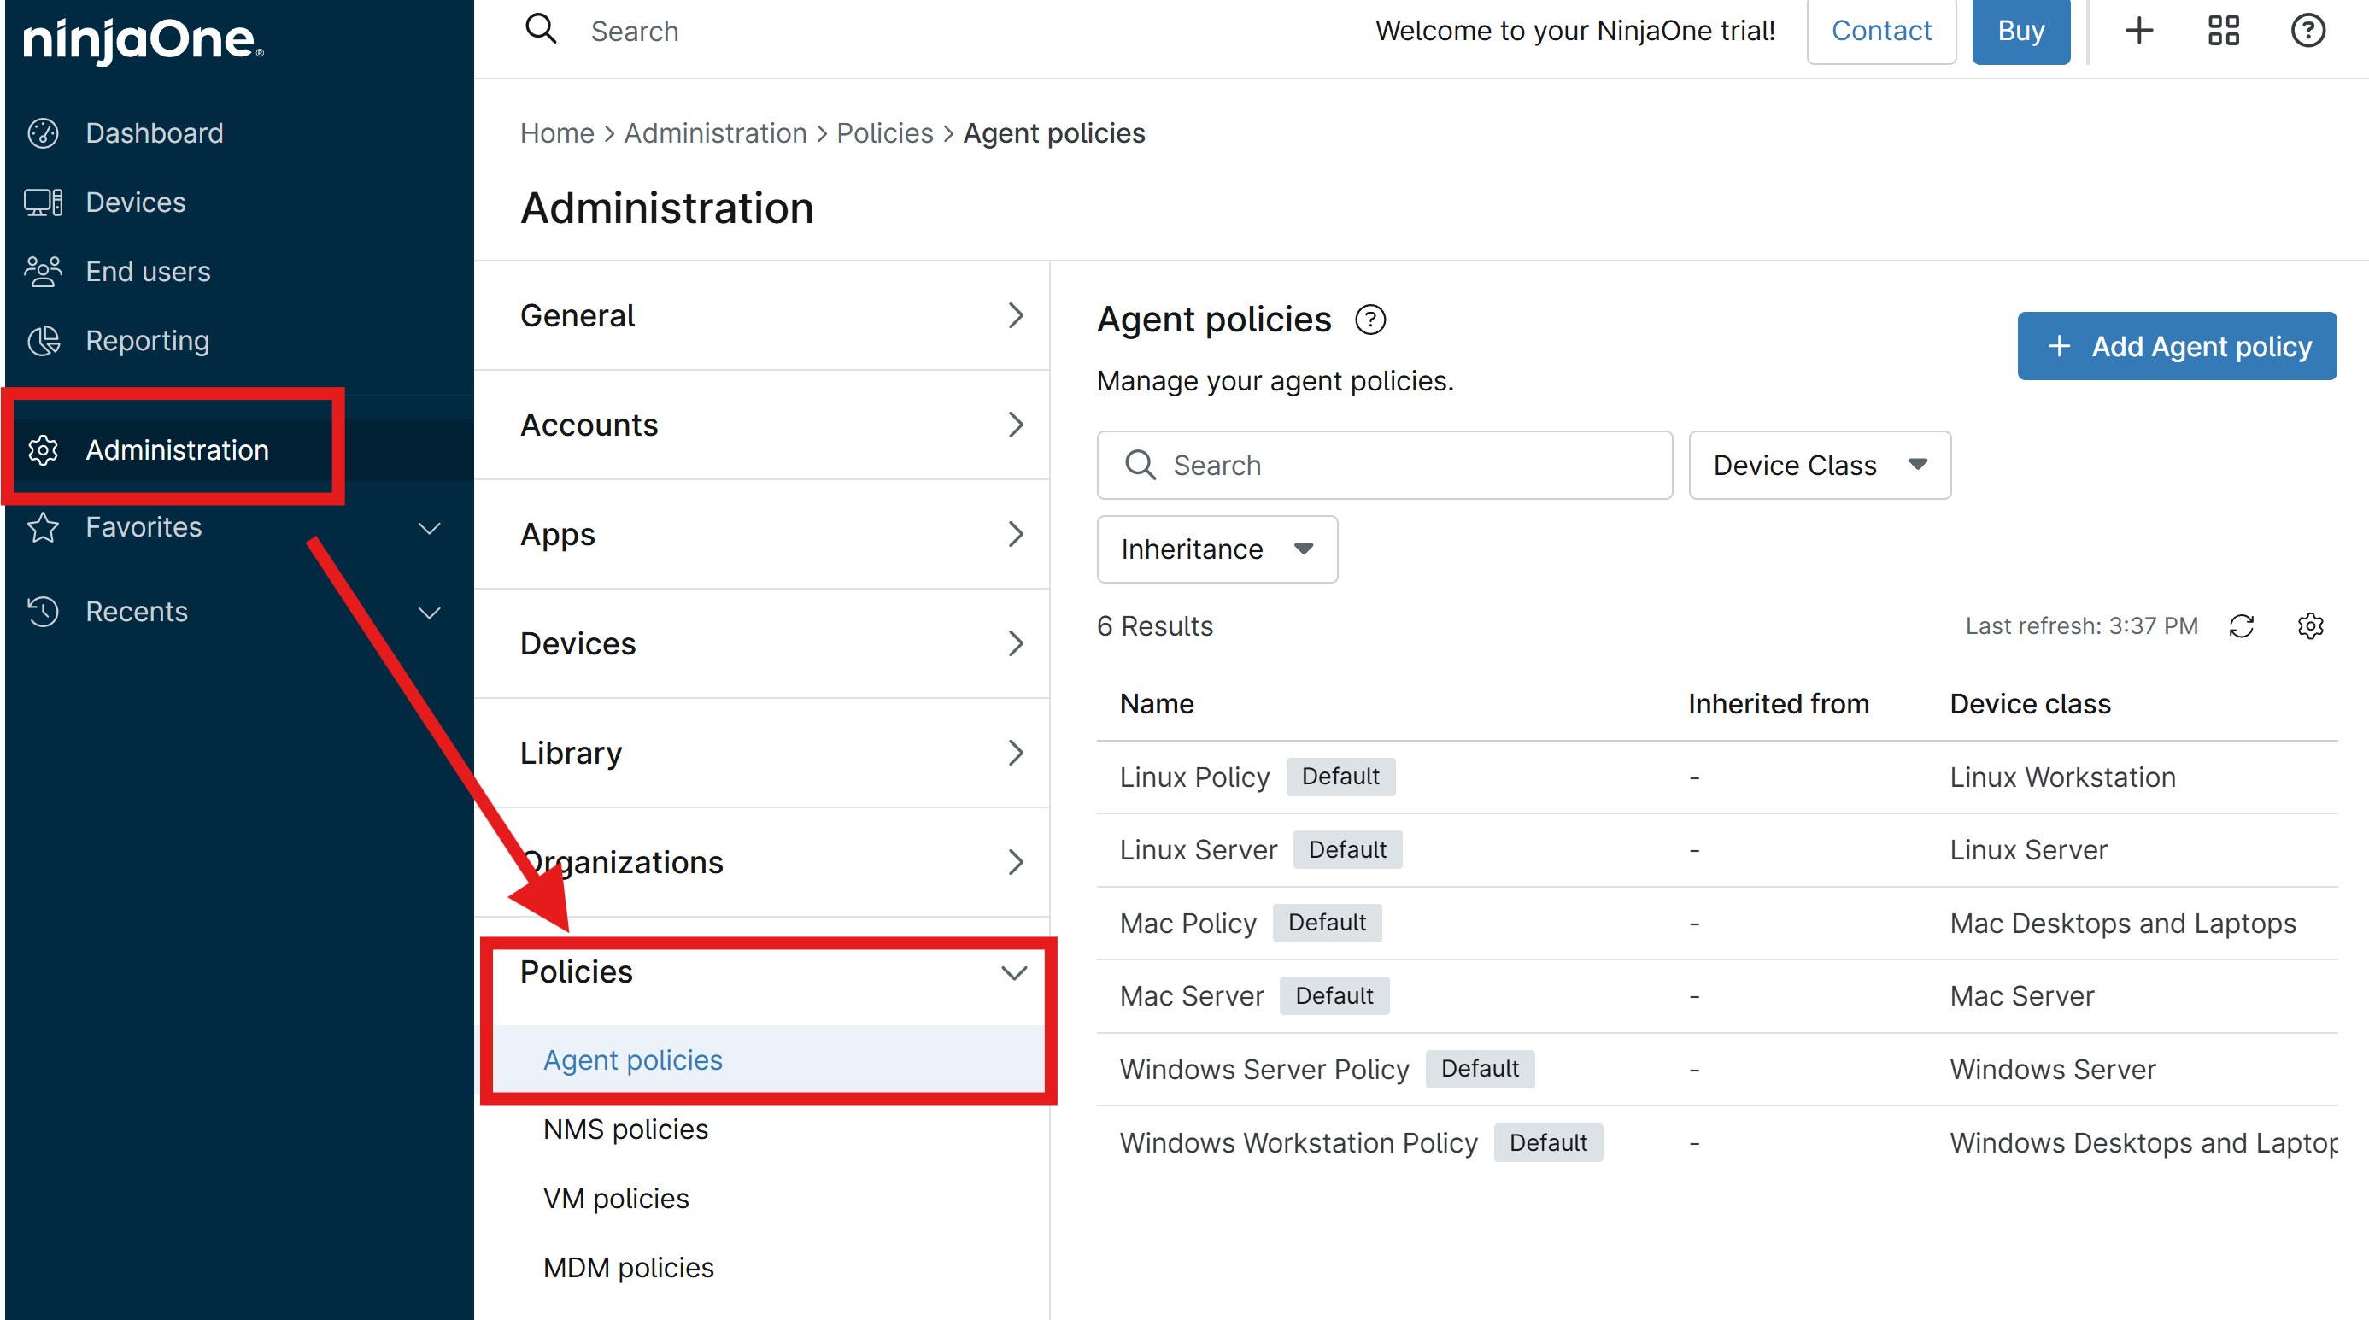Screen dimensions: 2369x1320
Task: Open table settings gear icon
Action: 2310,626
